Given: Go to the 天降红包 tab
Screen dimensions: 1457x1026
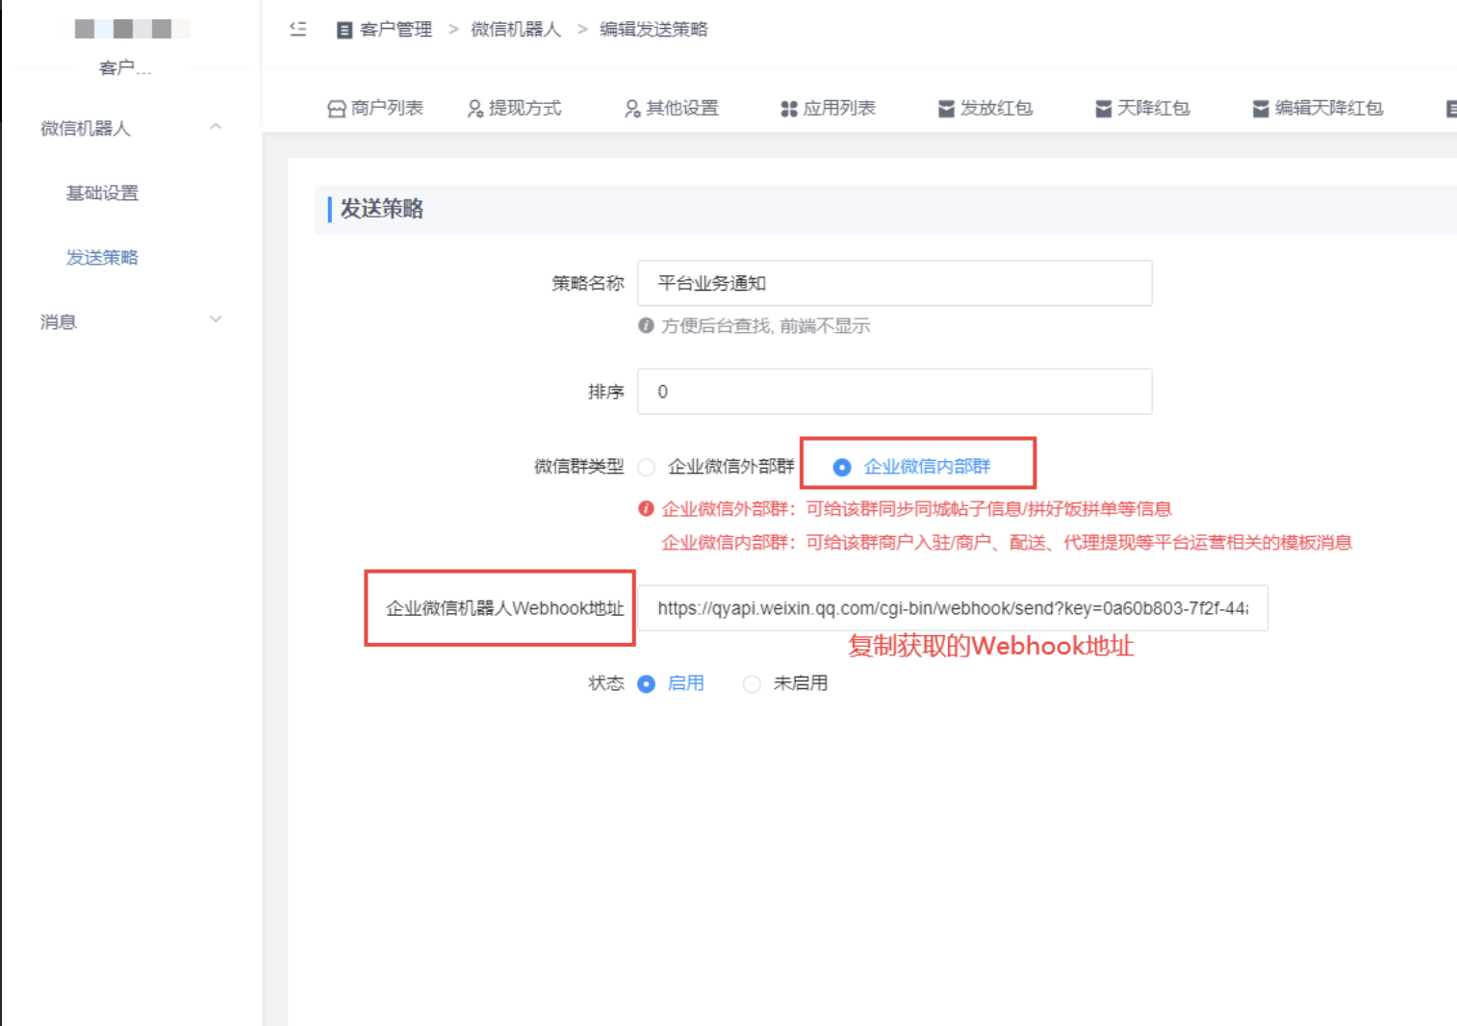Looking at the screenshot, I should [1142, 108].
